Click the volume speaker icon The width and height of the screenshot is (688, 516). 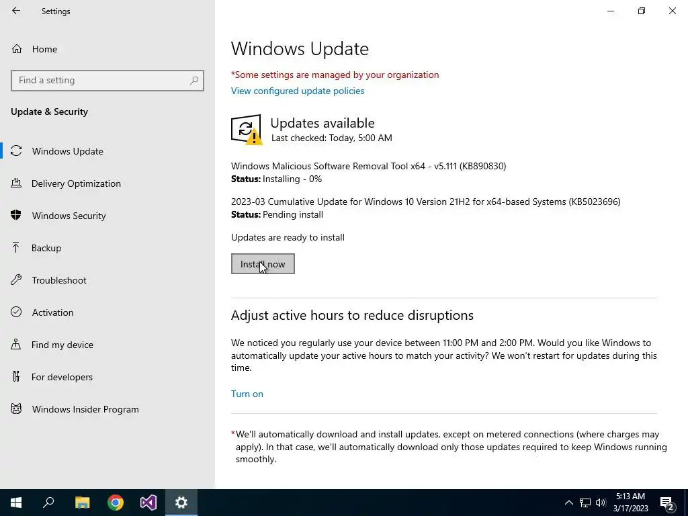pos(601,503)
